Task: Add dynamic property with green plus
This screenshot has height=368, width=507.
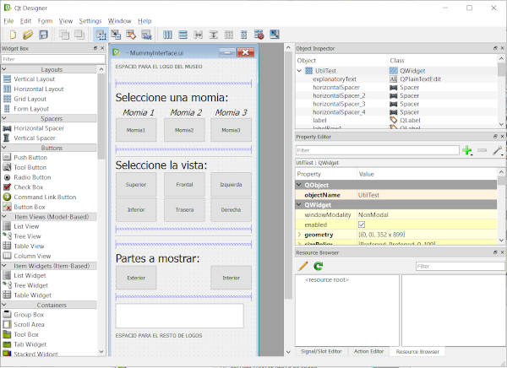Action: coord(466,150)
